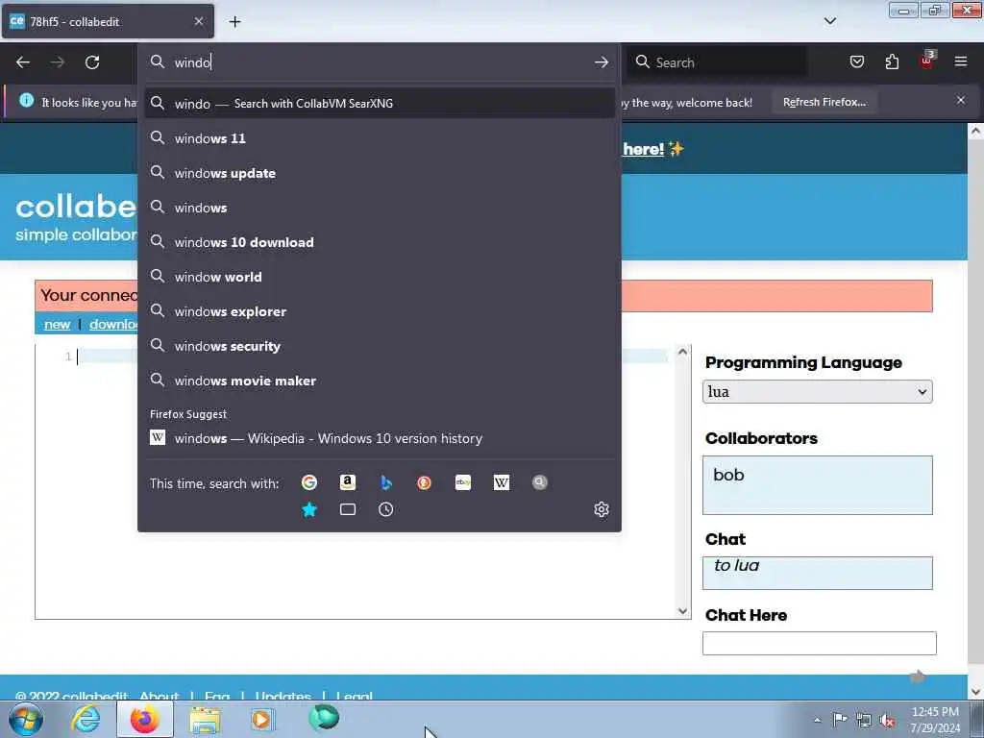The width and height of the screenshot is (984, 738).
Task: Search this time with Bing icon
Action: point(386,482)
